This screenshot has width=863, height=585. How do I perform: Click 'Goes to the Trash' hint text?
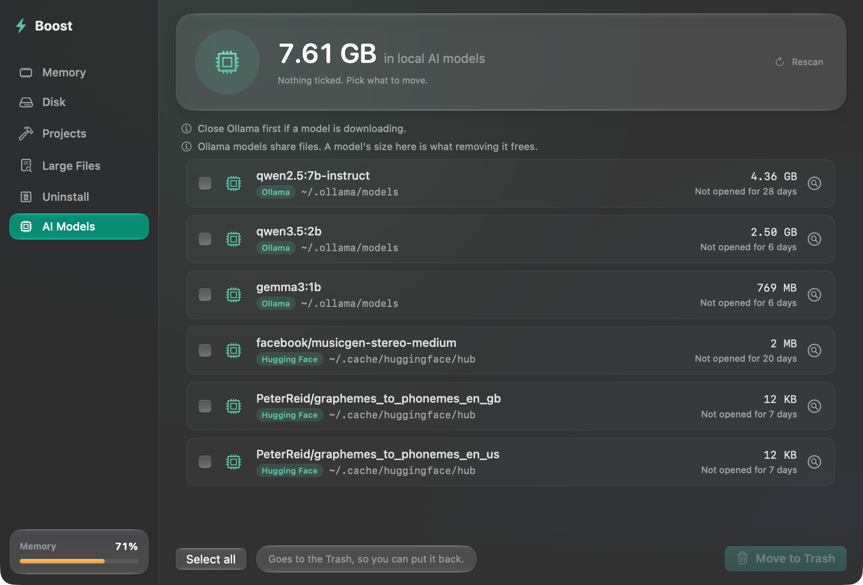366,559
